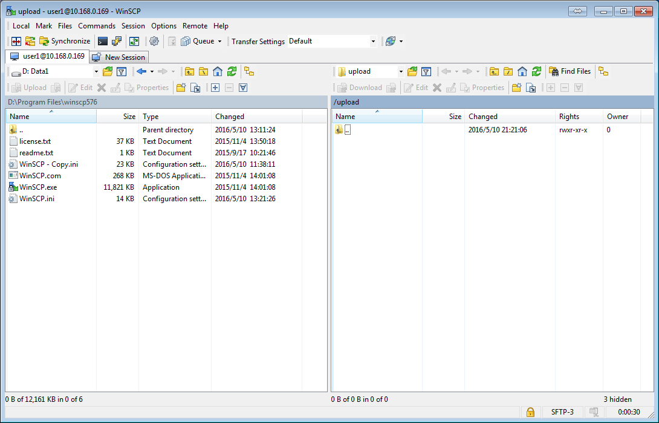Viewport: 659px width, 423px height.
Task: Refresh the local panel with green arrows
Action: click(232, 71)
